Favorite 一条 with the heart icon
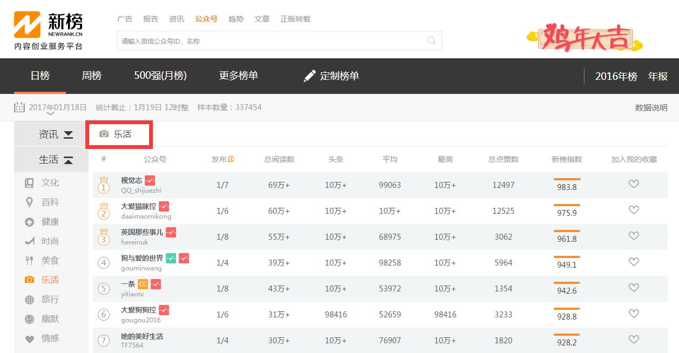Image resolution: width=679 pixels, height=353 pixels. 634,288
